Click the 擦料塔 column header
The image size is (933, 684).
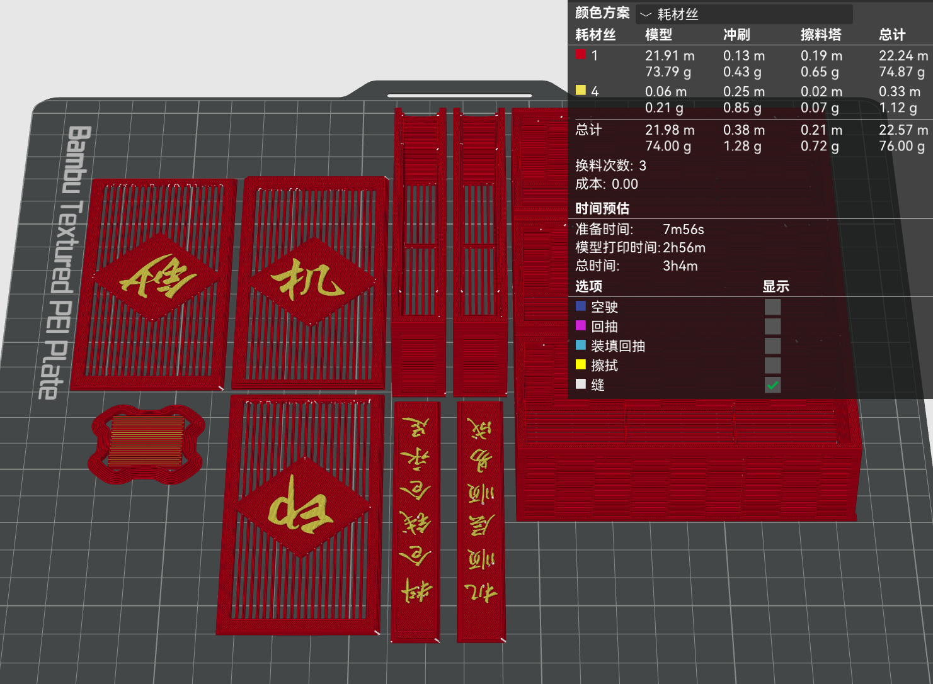pos(821,35)
